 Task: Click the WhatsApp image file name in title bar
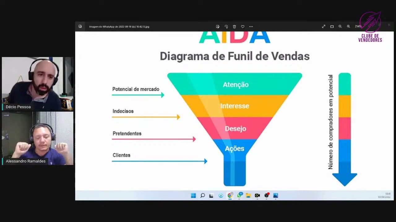point(119,27)
